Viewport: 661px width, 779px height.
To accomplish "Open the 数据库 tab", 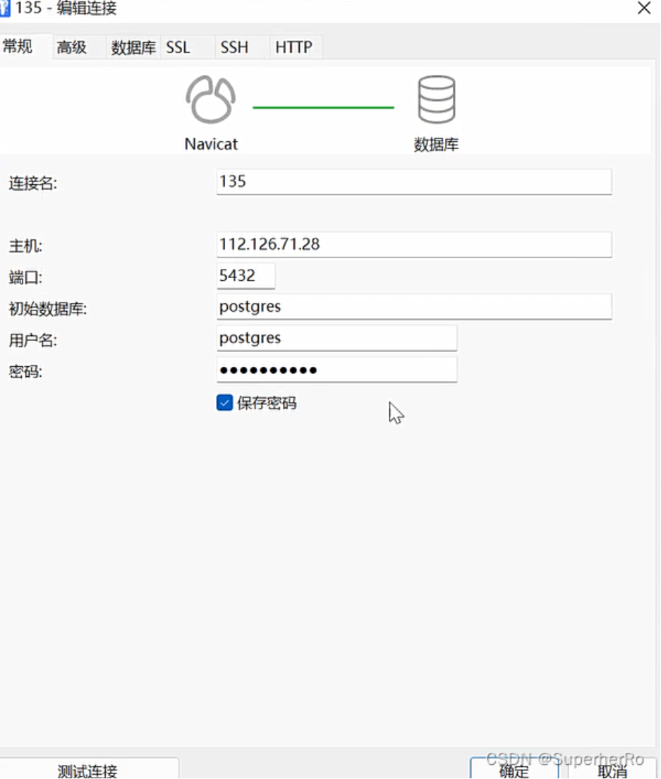I will [x=133, y=47].
